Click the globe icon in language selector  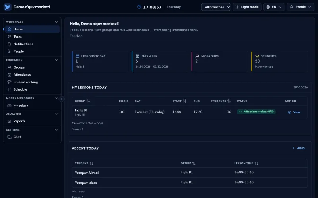(x=268, y=7)
